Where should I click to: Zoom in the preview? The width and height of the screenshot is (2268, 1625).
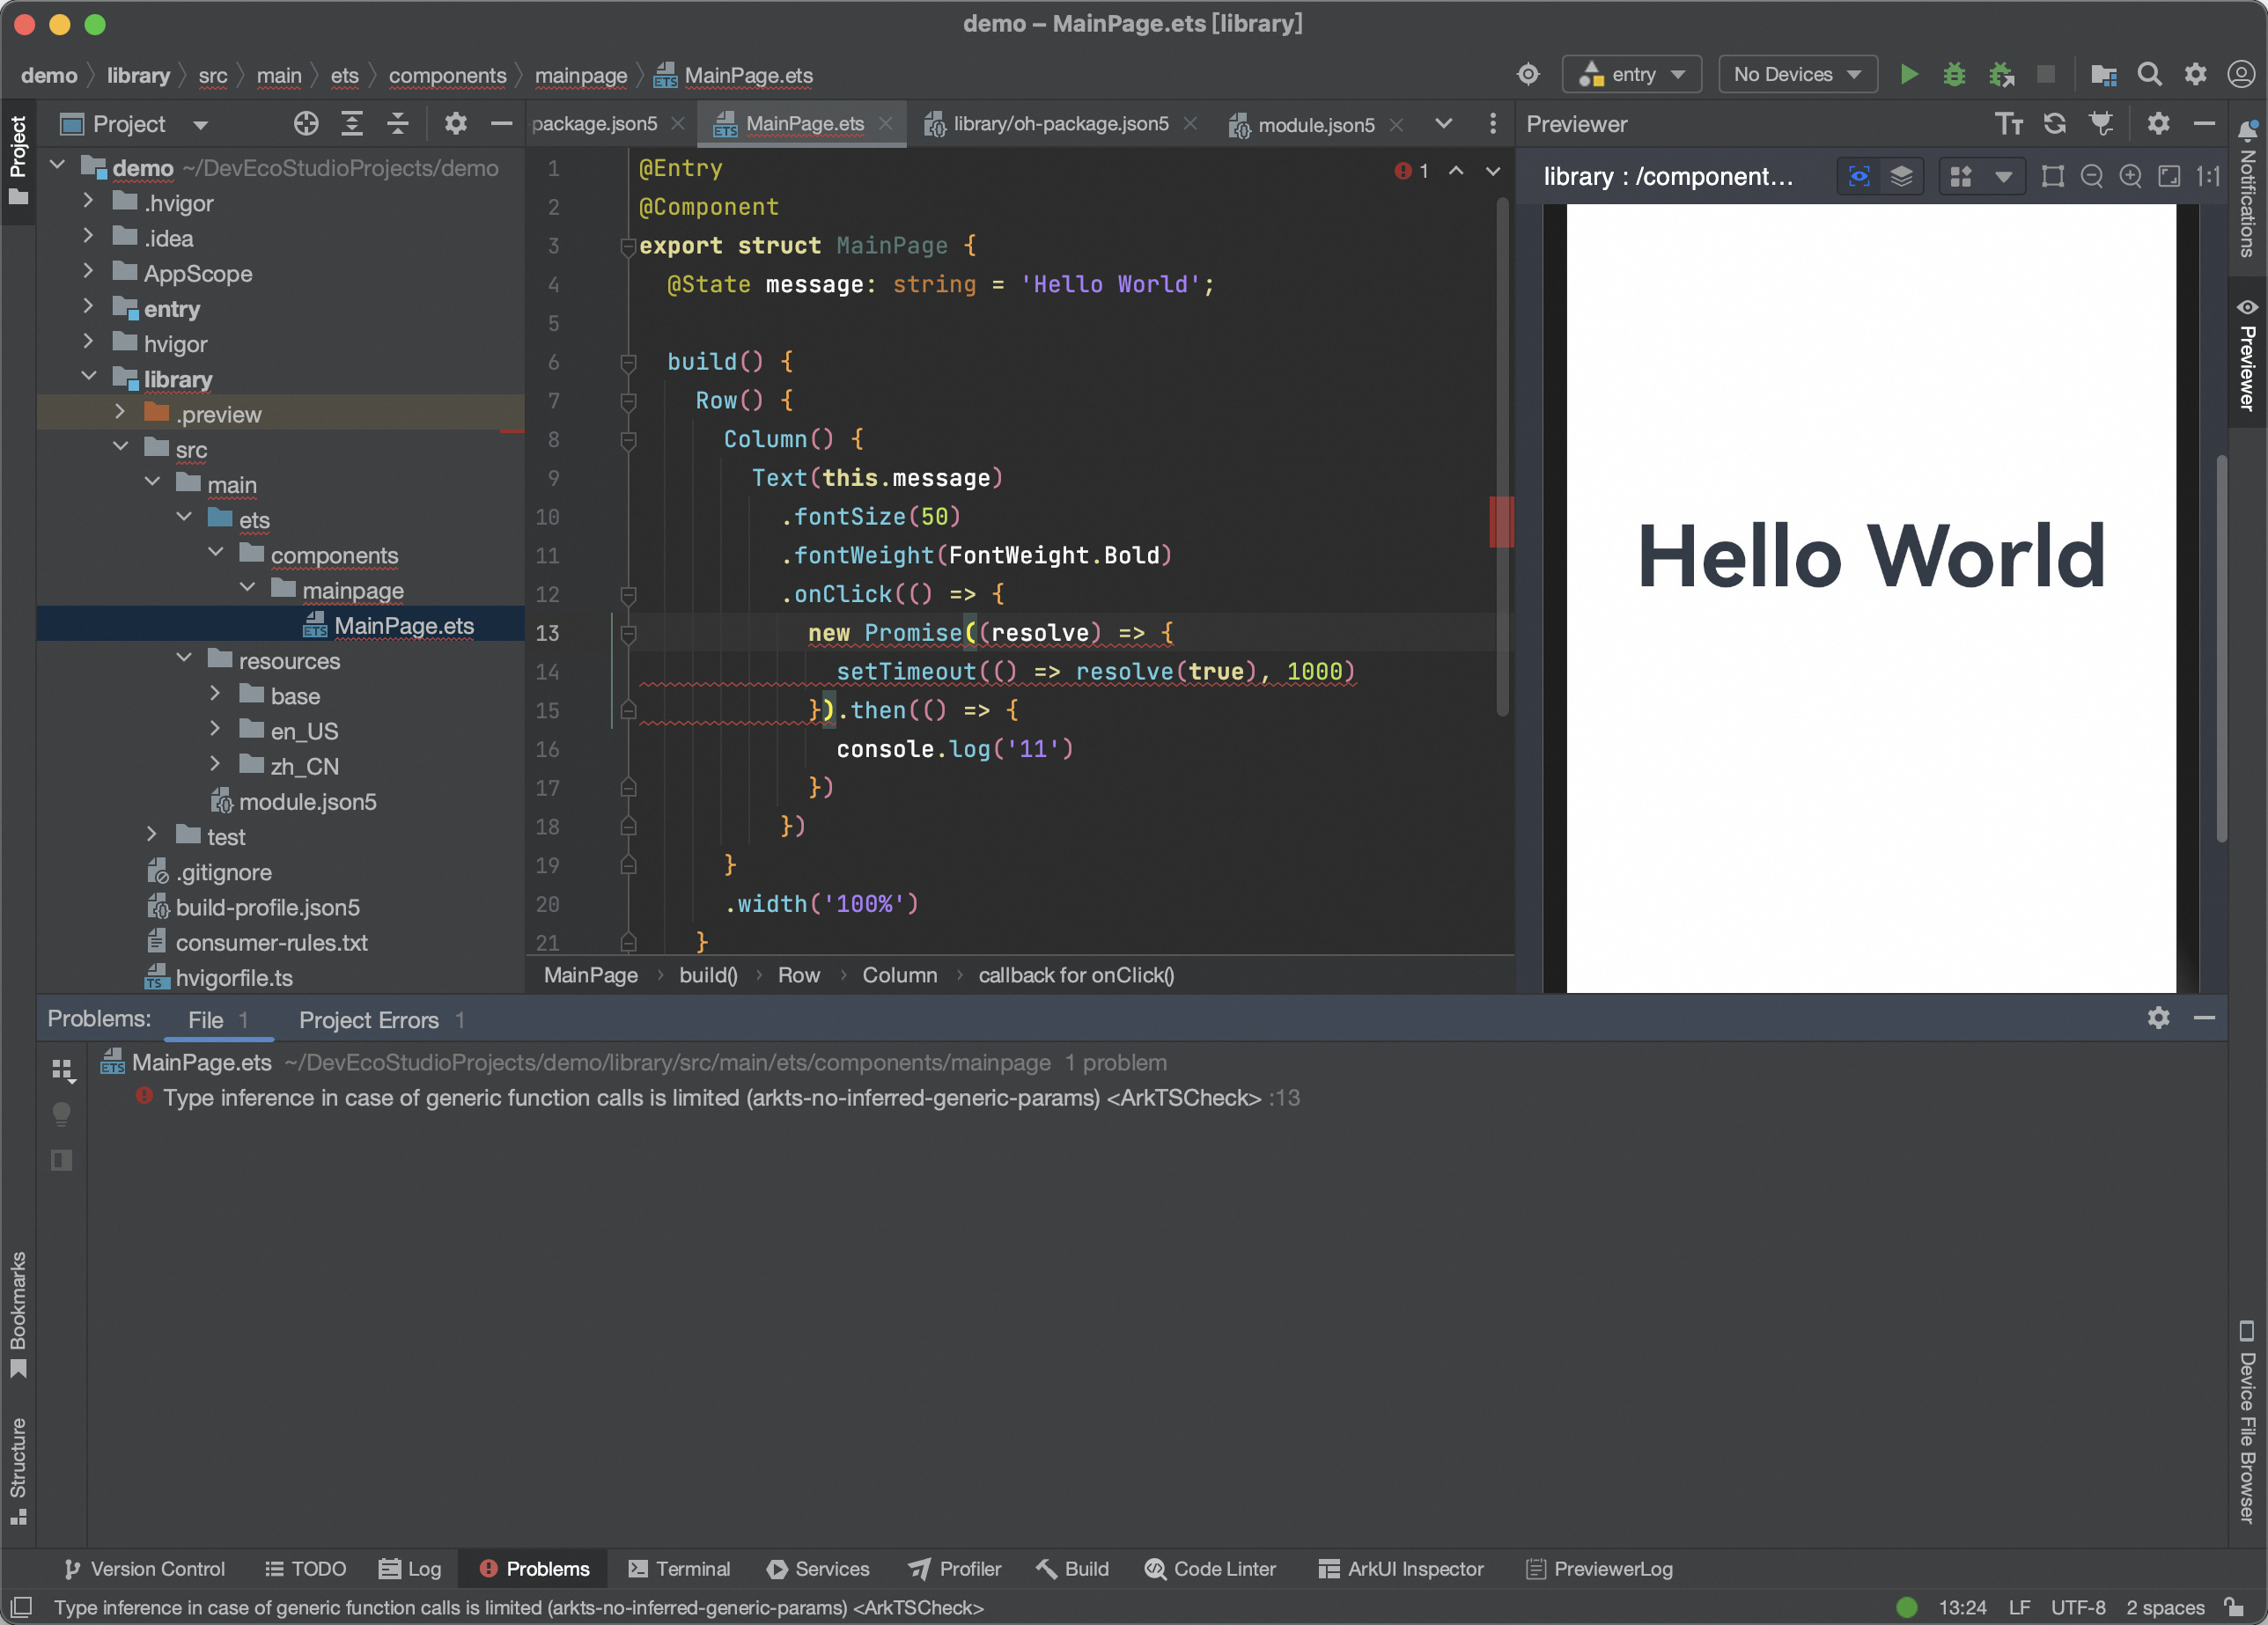2130,177
